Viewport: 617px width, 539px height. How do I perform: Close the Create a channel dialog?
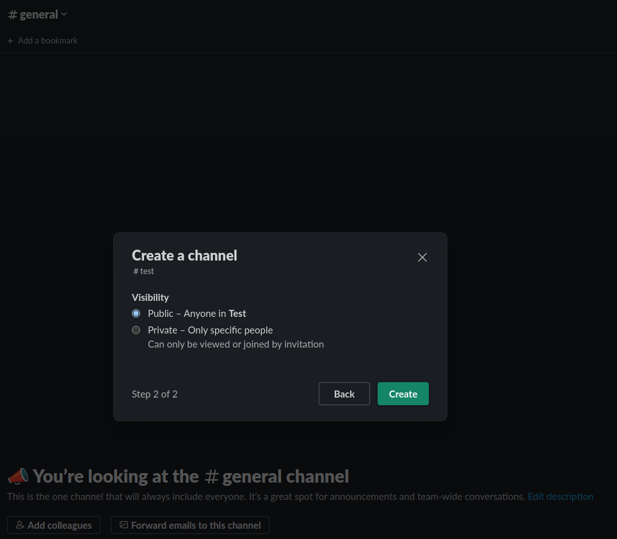pos(422,257)
